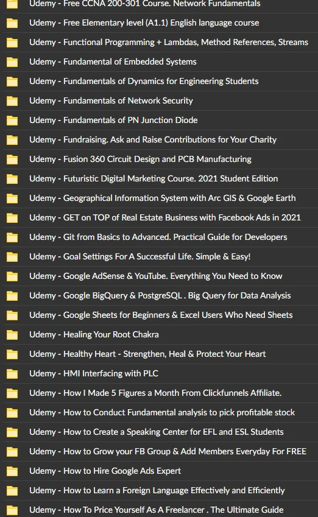This screenshot has height=517, width=318.
Task: Click folder icon for Grow your FB Group
Action: click(12, 451)
